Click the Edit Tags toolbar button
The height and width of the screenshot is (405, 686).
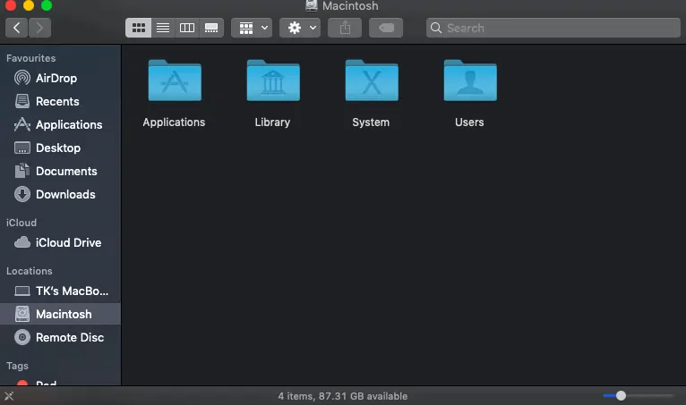tap(386, 28)
